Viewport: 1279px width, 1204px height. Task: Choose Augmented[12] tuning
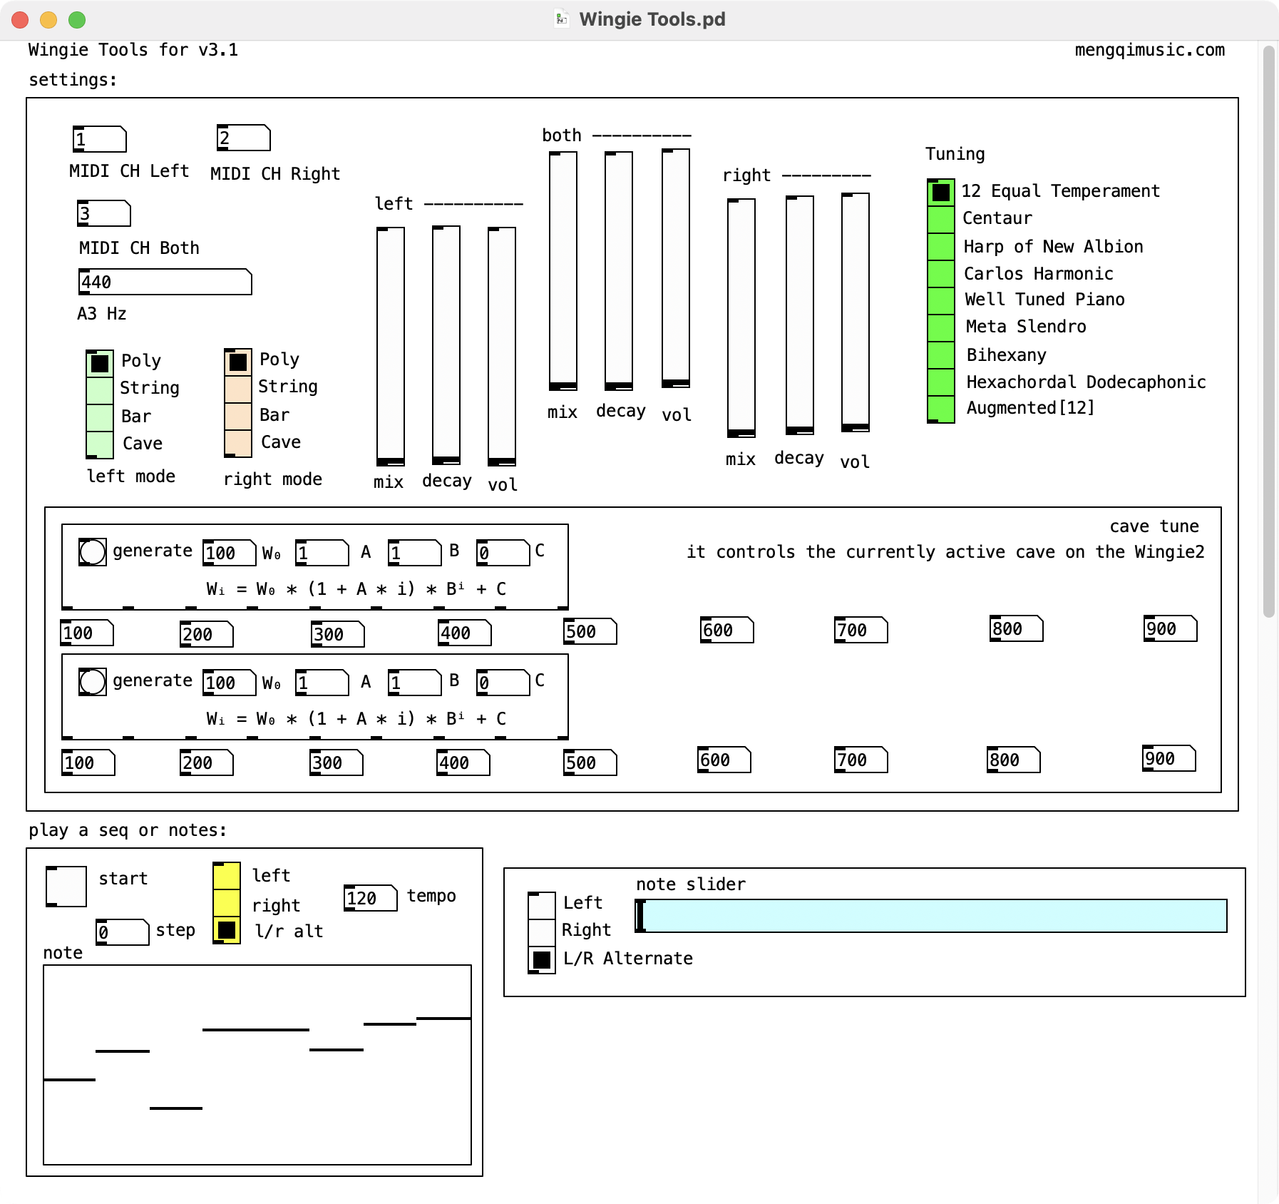click(941, 409)
